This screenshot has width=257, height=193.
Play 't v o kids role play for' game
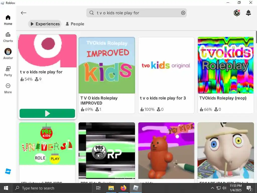[47, 113]
